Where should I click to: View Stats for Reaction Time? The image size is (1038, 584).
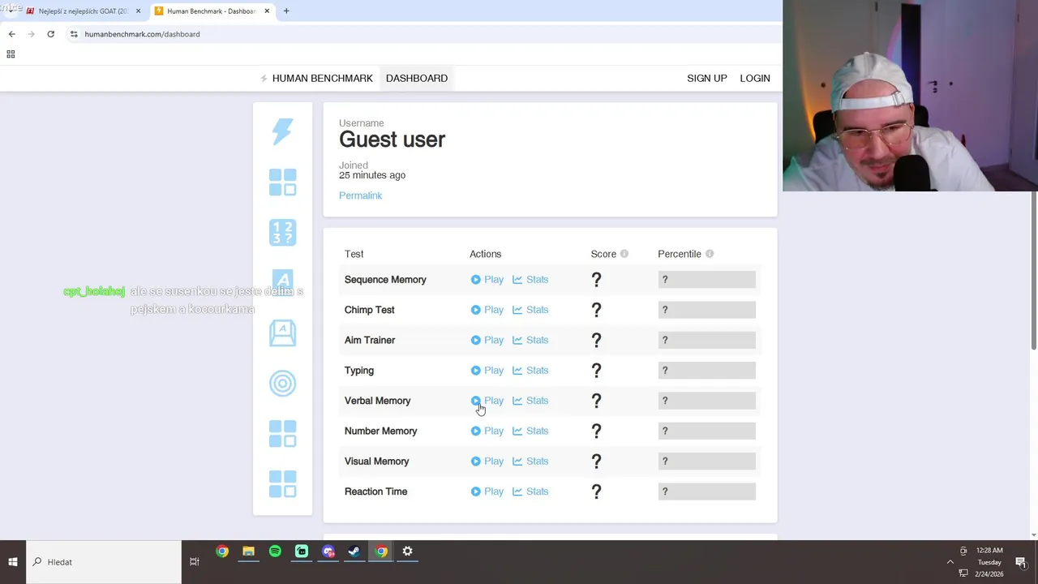tap(530, 492)
